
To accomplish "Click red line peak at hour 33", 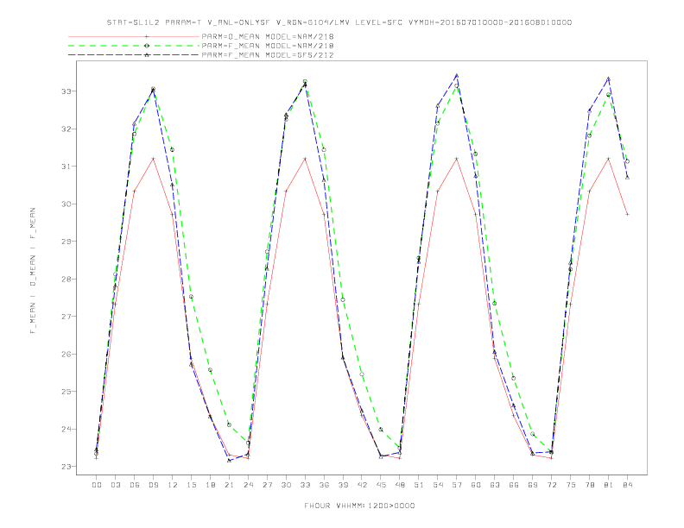I will pos(305,159).
